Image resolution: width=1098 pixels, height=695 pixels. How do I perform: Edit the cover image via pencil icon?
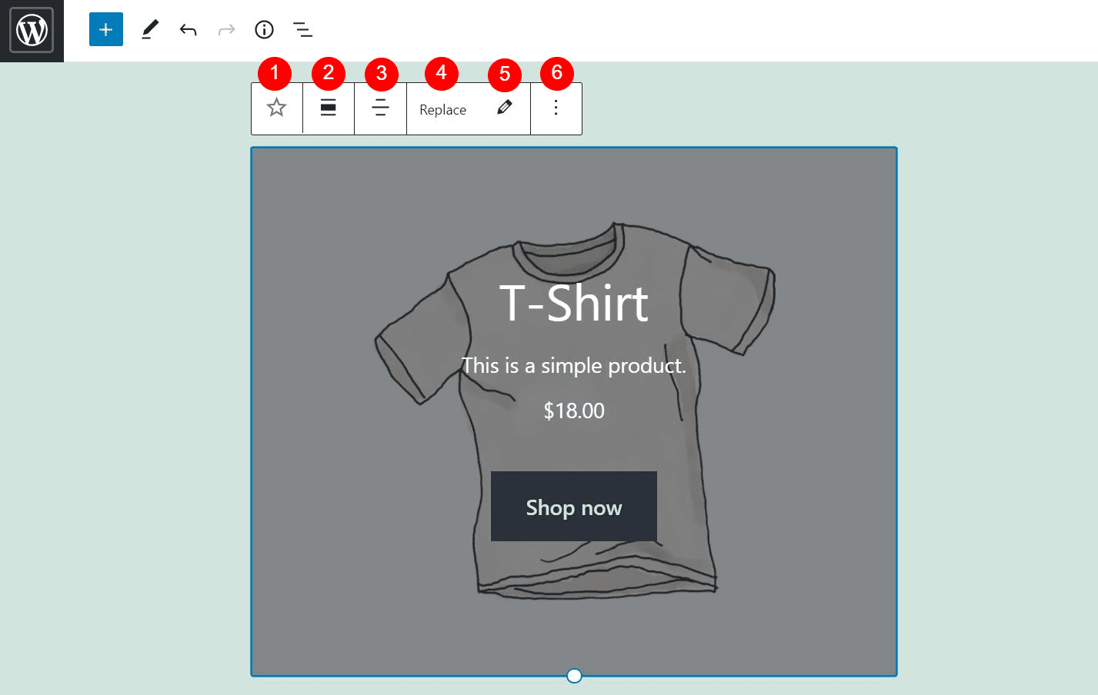(x=504, y=108)
